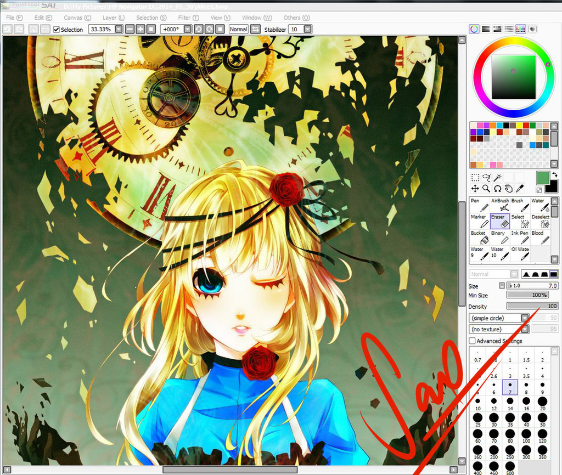Toggle the RGB slider panel

(486, 29)
